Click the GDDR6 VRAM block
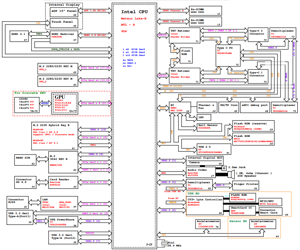The image size is (300, 250). (27, 105)
